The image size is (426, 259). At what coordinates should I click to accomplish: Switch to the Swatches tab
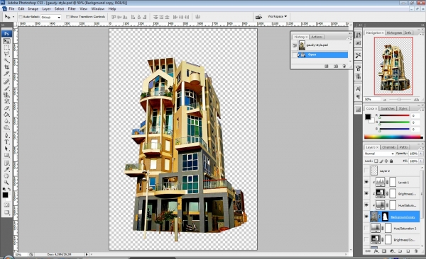388,108
